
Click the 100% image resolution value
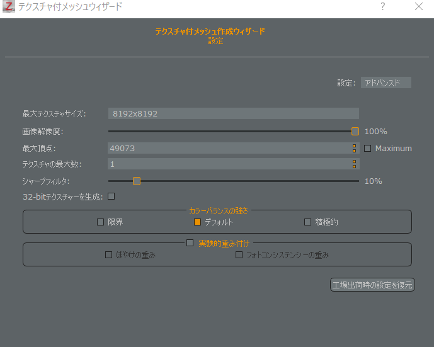(x=375, y=132)
